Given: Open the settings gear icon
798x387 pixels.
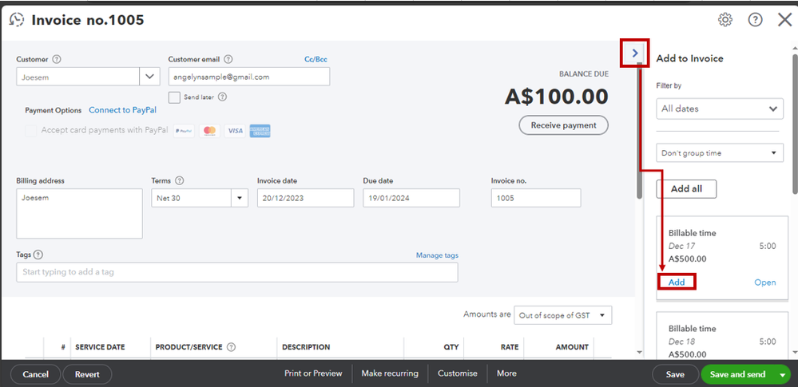Looking at the screenshot, I should (725, 20).
